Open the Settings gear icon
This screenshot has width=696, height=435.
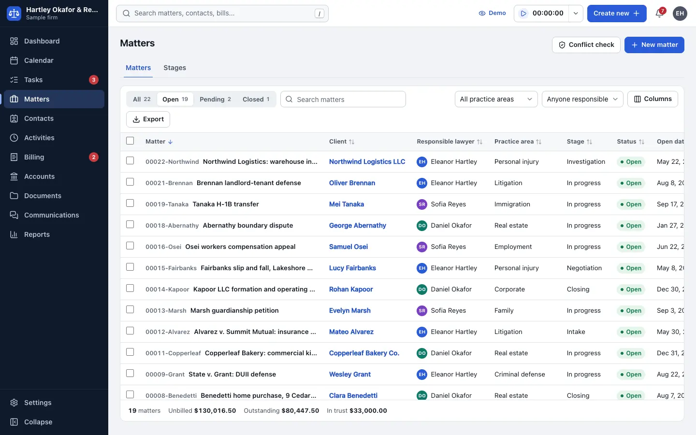click(14, 403)
